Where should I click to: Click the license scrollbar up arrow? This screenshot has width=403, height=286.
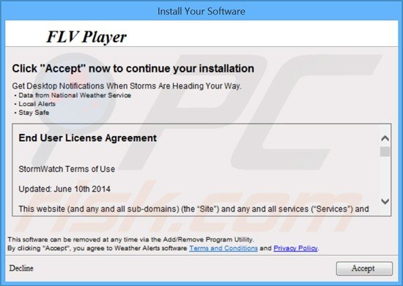point(385,138)
